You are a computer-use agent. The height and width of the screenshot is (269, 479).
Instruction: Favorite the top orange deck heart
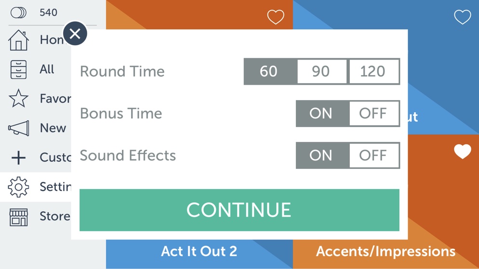pyautogui.click(x=276, y=17)
